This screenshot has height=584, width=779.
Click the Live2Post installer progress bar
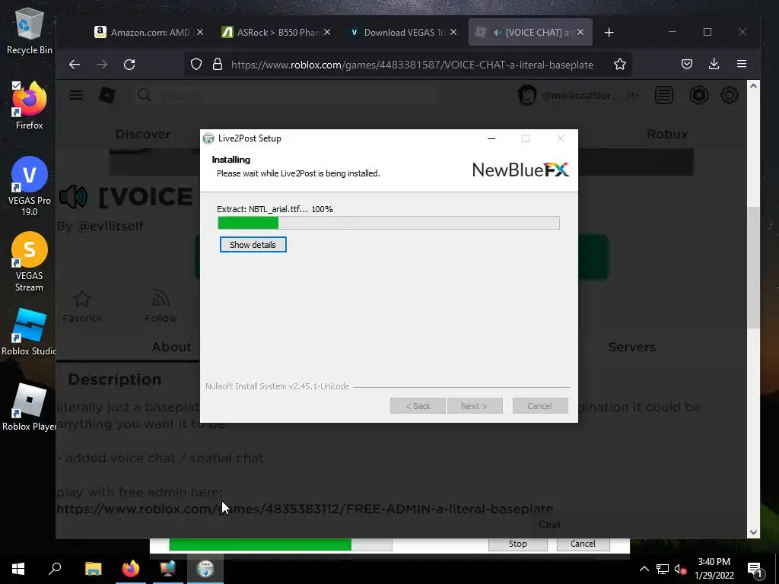[x=389, y=223]
